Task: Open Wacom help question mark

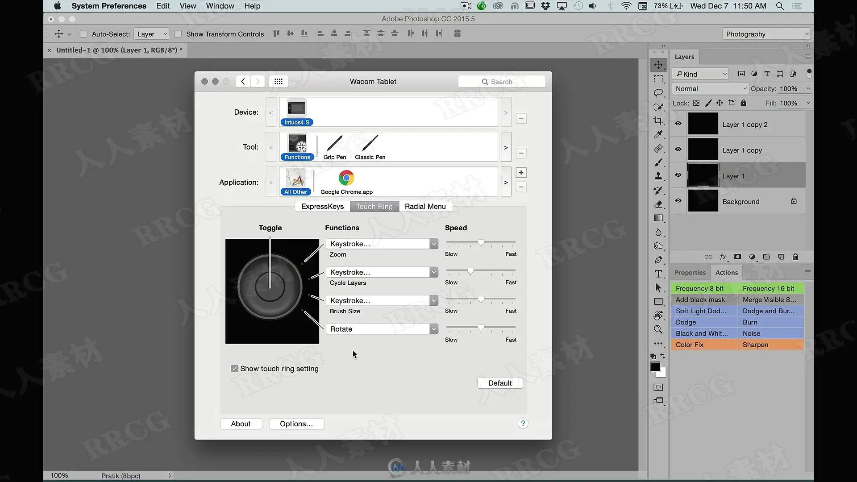Action: click(523, 424)
